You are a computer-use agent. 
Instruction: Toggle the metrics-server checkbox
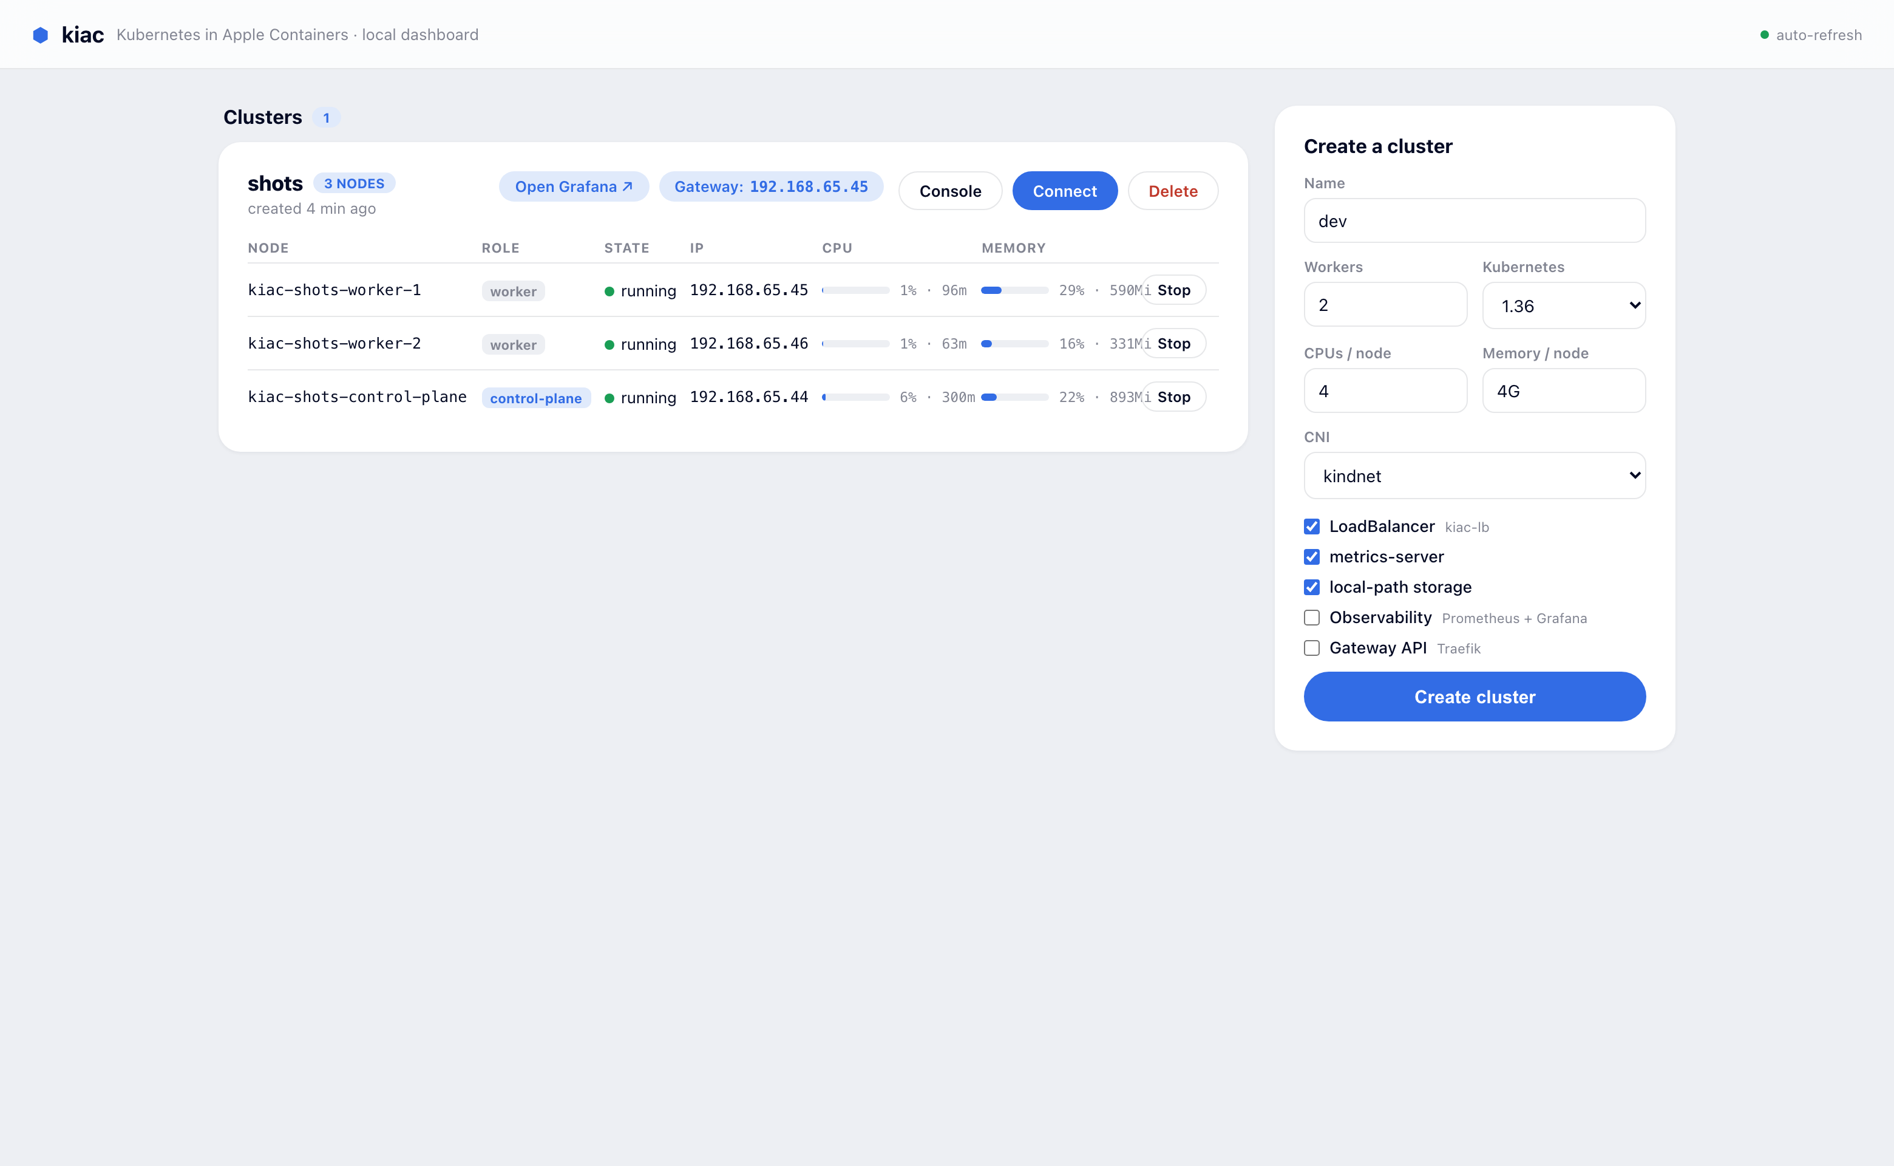tap(1311, 557)
